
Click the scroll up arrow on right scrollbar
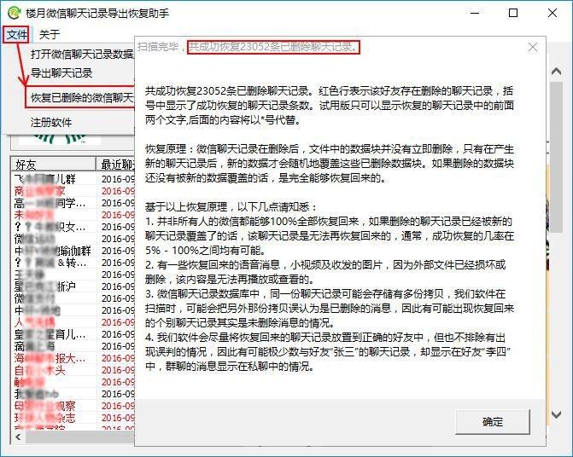[556, 71]
